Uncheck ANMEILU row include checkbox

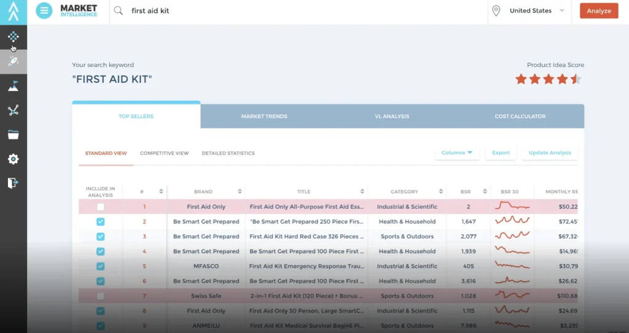[x=100, y=326]
